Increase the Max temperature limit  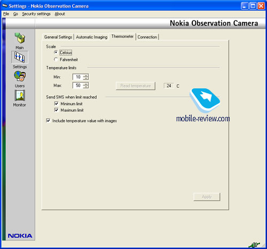pos(86,84)
